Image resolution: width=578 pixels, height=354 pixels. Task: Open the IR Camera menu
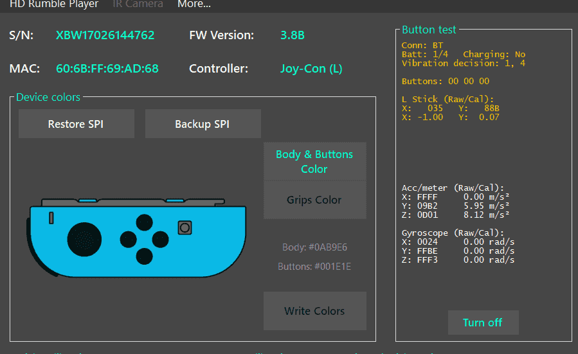138,4
